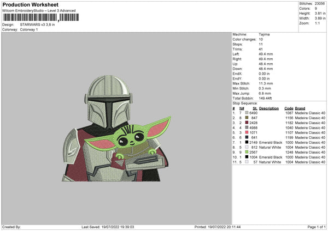Click the Stop Sequence heading
The height and width of the screenshot is (231, 328).
[244, 102]
